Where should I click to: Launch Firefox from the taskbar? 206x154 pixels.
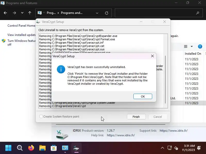coord(31,148)
